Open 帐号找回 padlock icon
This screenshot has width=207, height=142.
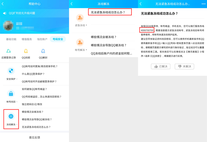11,94
